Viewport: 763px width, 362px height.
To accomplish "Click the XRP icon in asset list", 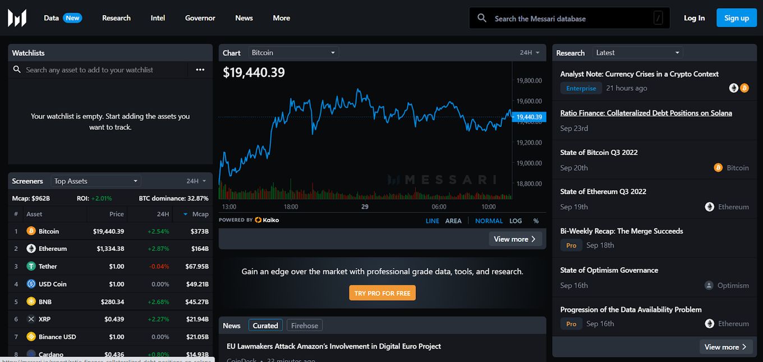I will (31, 319).
